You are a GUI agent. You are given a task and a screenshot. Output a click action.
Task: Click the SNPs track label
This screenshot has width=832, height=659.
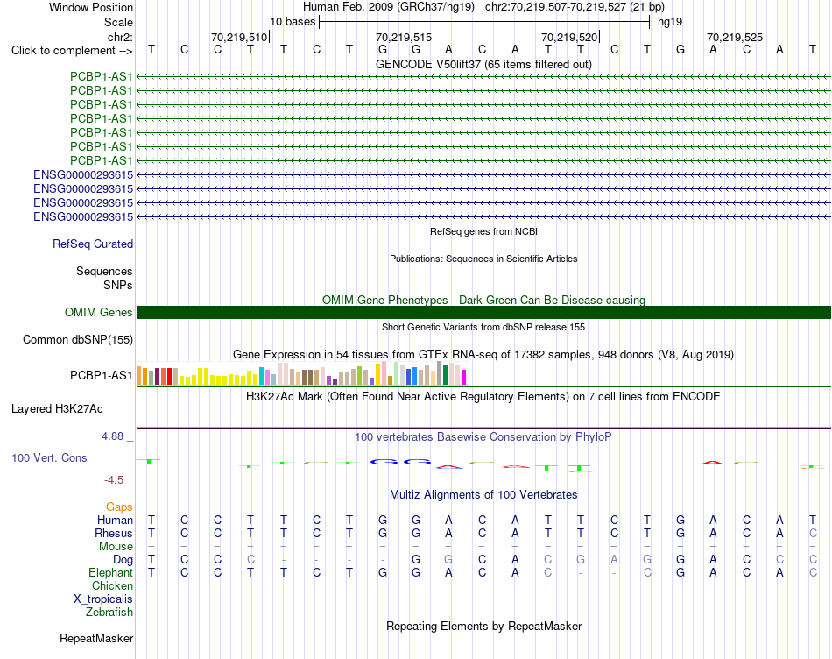pyautogui.click(x=118, y=285)
